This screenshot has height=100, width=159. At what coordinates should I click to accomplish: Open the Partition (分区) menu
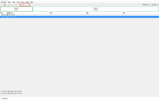click(x=23, y=2)
